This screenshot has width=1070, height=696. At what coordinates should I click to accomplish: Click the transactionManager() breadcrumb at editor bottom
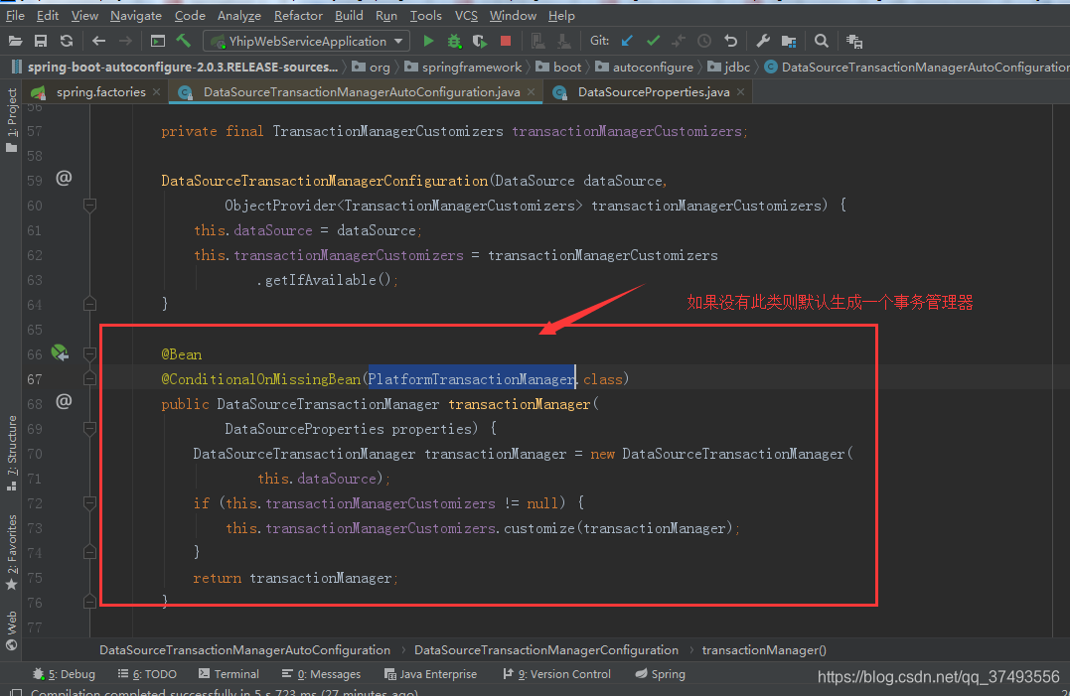[764, 650]
